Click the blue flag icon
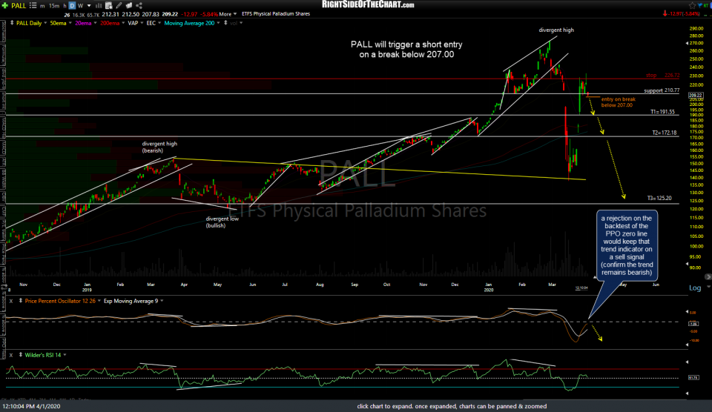712x412 pixels. tap(701, 5)
